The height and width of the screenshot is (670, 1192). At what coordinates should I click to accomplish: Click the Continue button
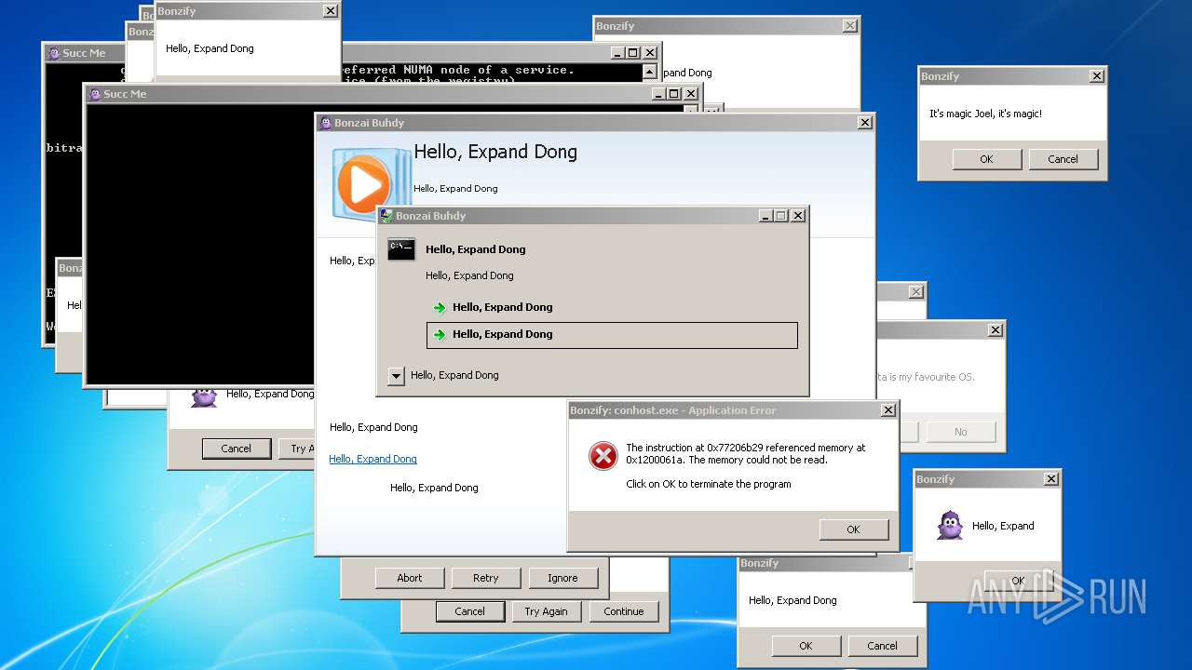[x=624, y=611]
